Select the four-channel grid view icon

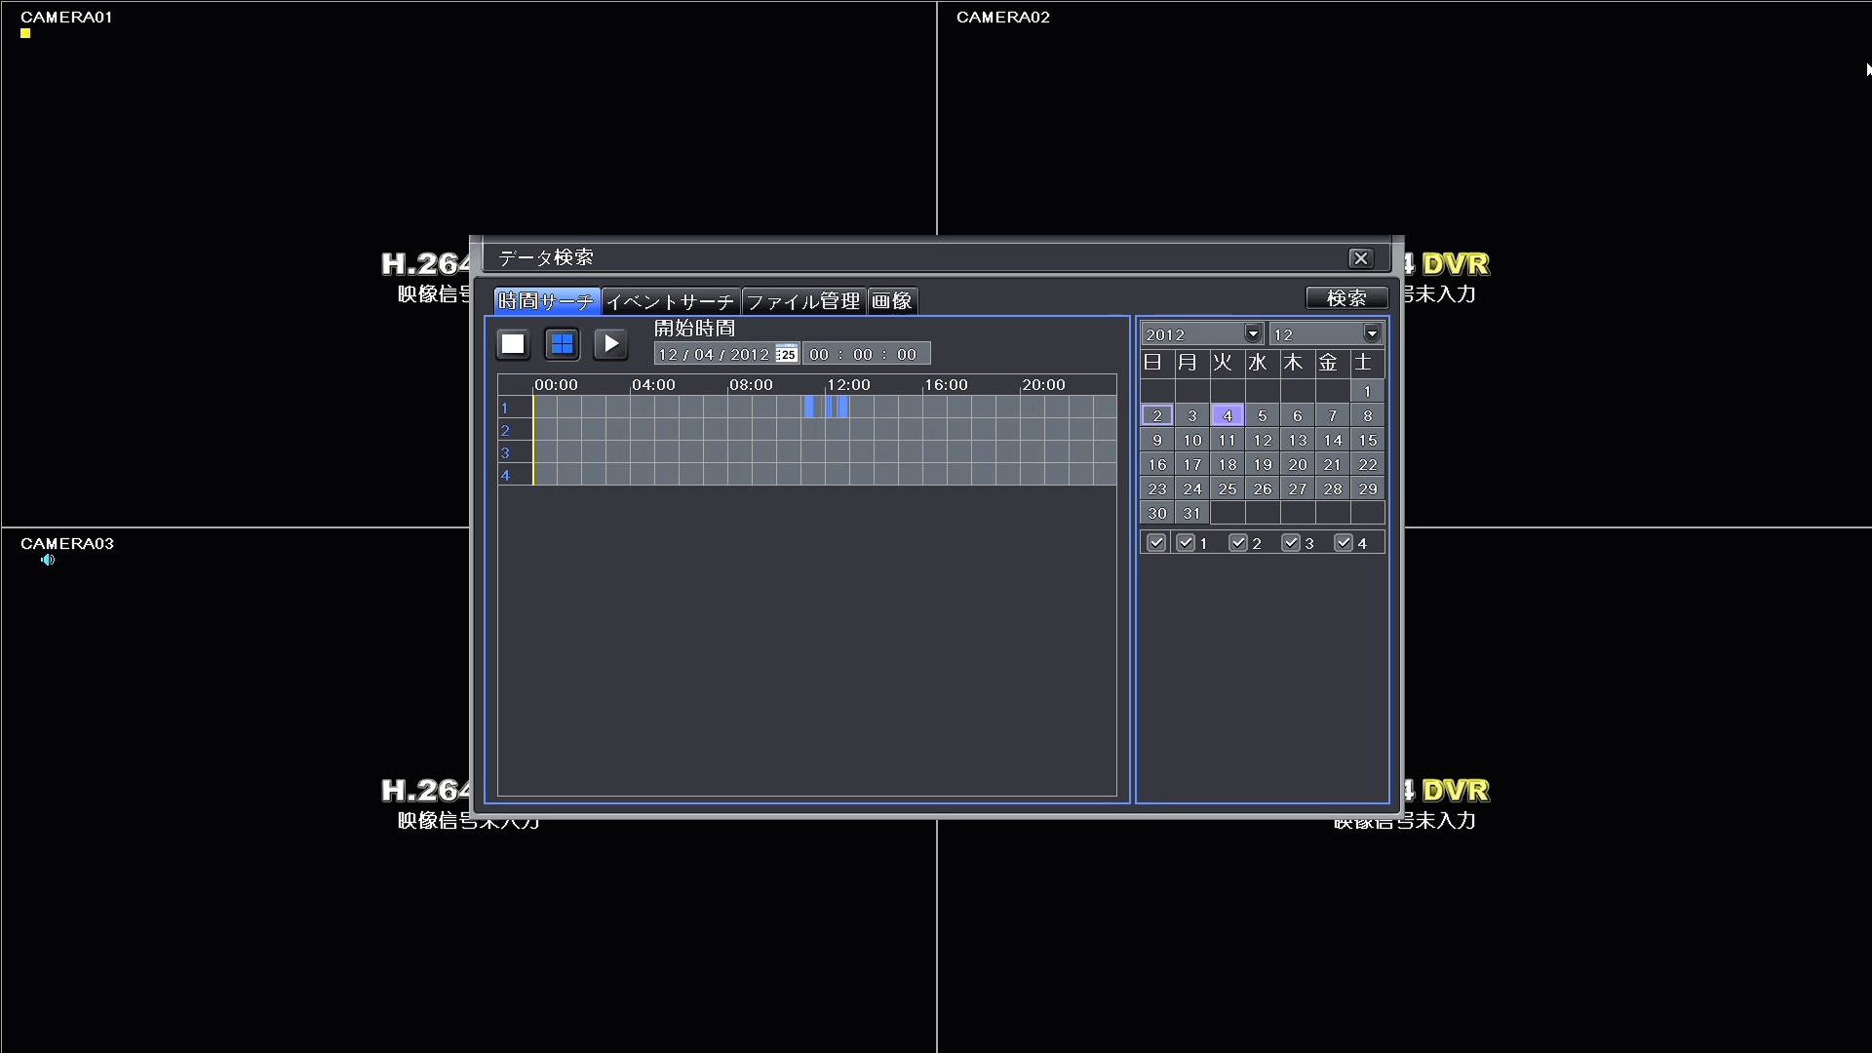coord(562,344)
